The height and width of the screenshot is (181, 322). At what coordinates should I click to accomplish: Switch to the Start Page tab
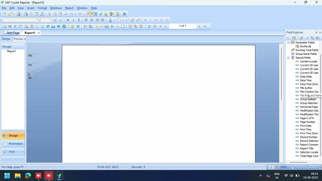coord(13,33)
